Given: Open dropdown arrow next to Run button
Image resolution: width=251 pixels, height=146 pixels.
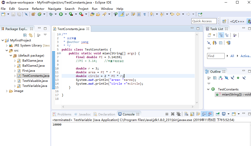Looking at the screenshot, I should pyautogui.click(x=66, y=14).
